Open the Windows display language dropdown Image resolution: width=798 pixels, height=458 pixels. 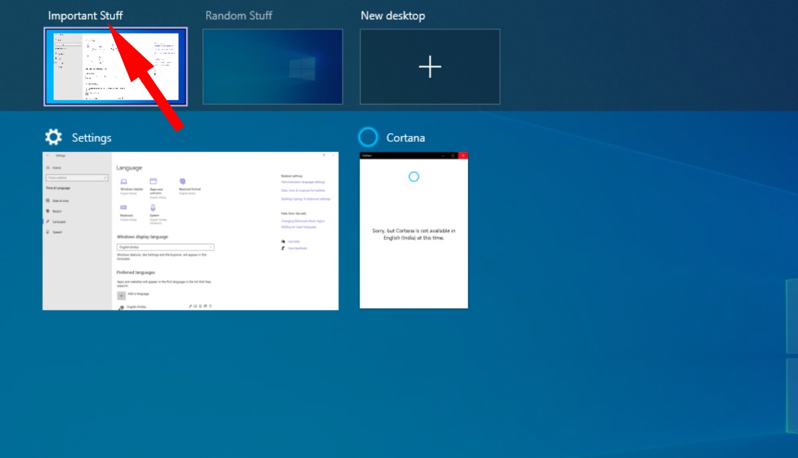point(165,246)
